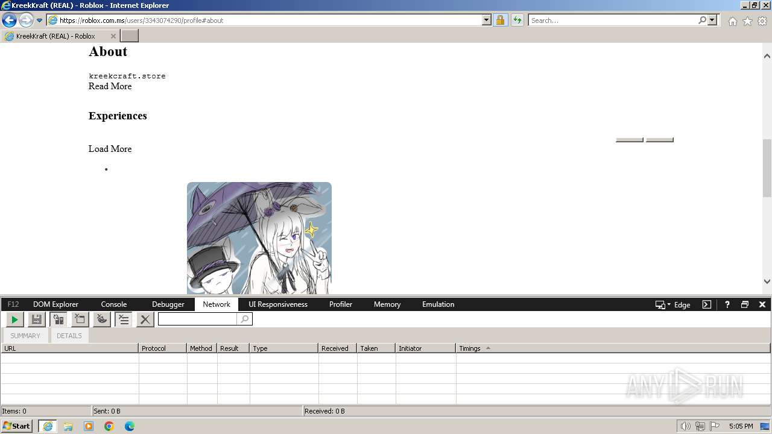Open a new blank tab
The width and height of the screenshot is (772, 434).
click(x=130, y=36)
